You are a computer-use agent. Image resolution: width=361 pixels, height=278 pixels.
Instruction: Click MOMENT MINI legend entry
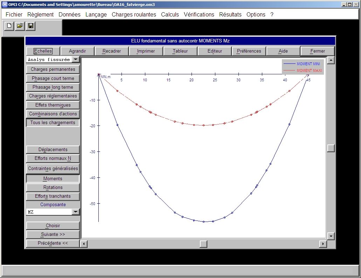[301, 64]
